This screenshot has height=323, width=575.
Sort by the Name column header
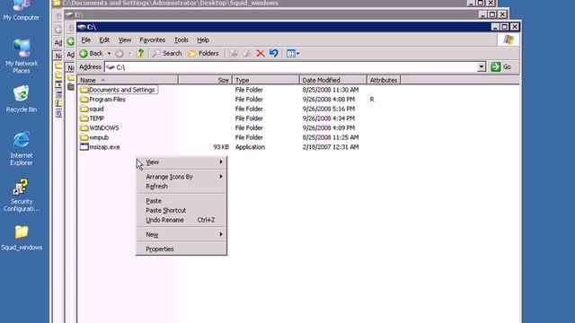(128, 80)
